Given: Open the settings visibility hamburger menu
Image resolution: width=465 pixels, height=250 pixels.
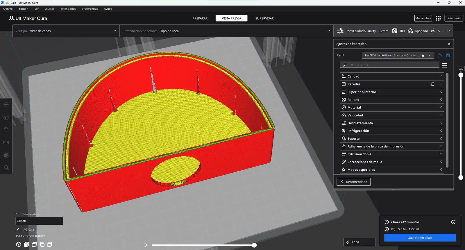Looking at the screenshot, I should click(444, 65).
